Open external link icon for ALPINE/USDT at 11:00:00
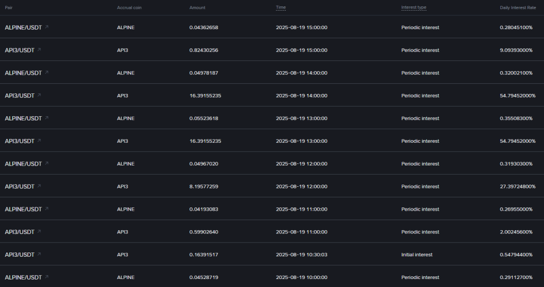544x287 pixels. click(47, 208)
